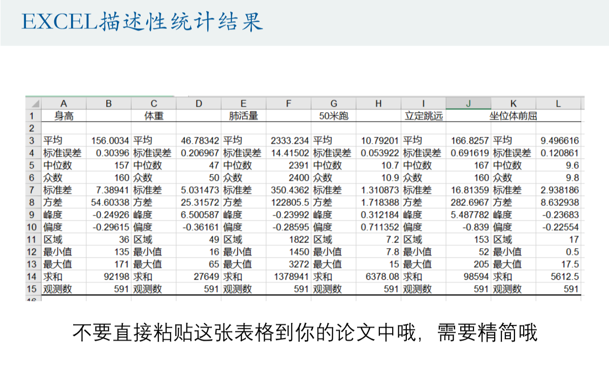Click the sum value 5612.5

565,277
